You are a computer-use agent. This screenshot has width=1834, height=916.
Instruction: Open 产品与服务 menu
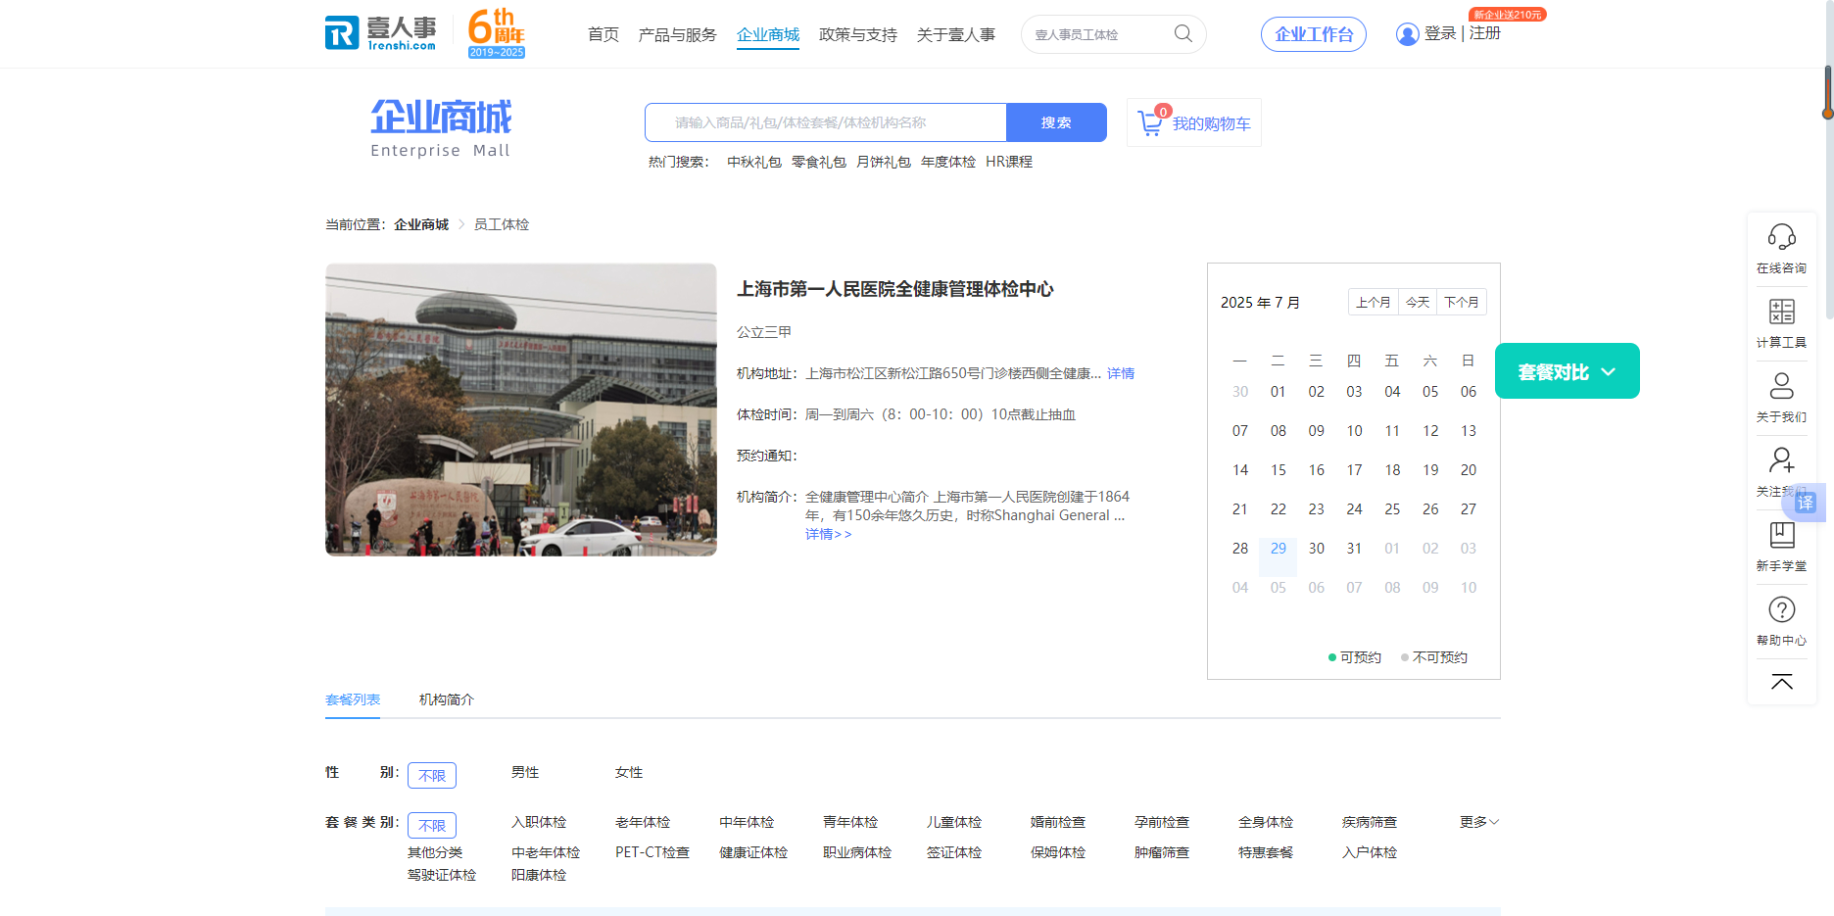click(x=677, y=34)
